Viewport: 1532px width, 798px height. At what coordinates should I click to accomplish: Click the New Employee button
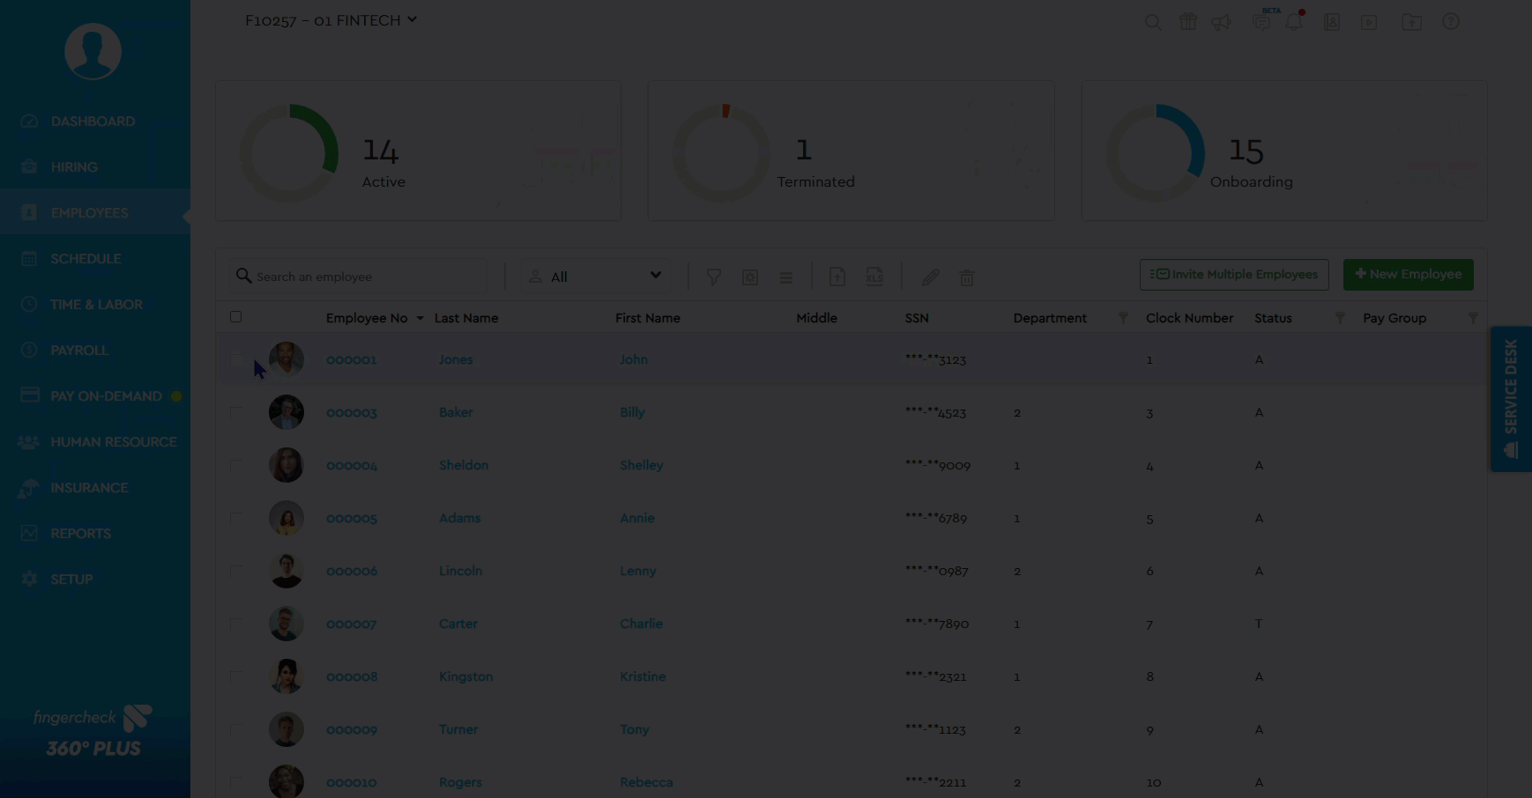click(1408, 275)
